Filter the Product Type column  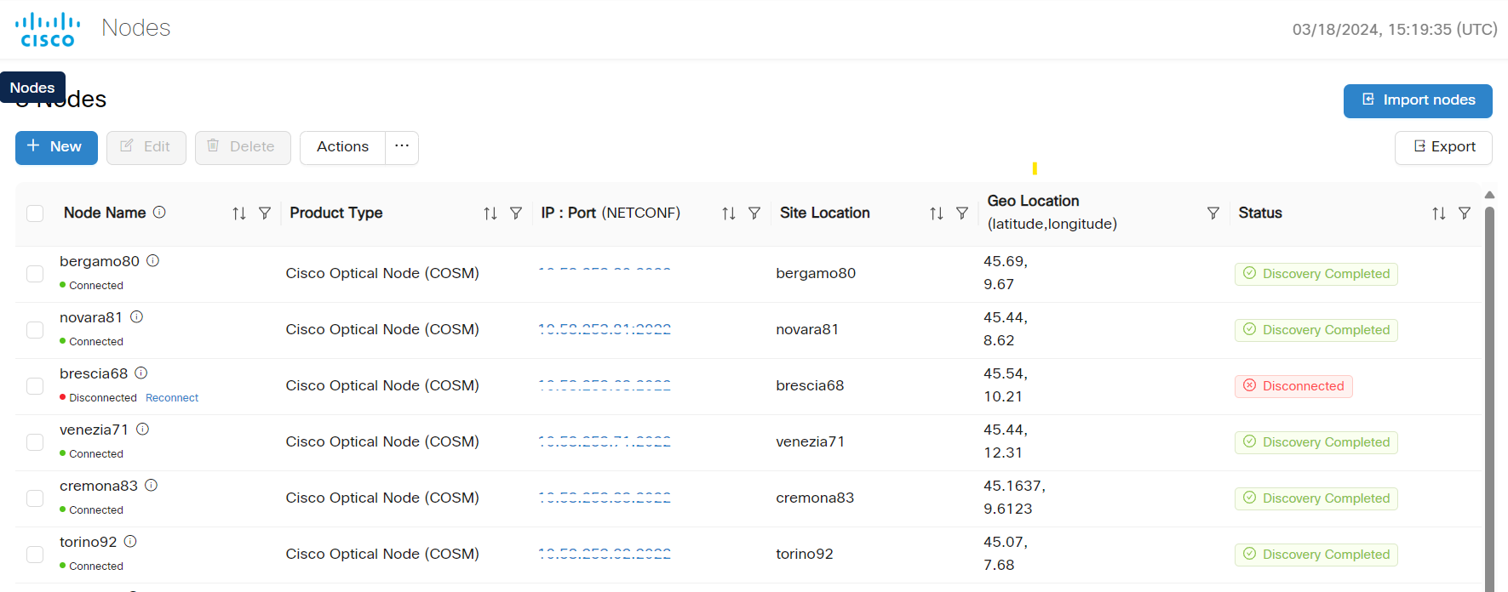pyautogui.click(x=516, y=213)
